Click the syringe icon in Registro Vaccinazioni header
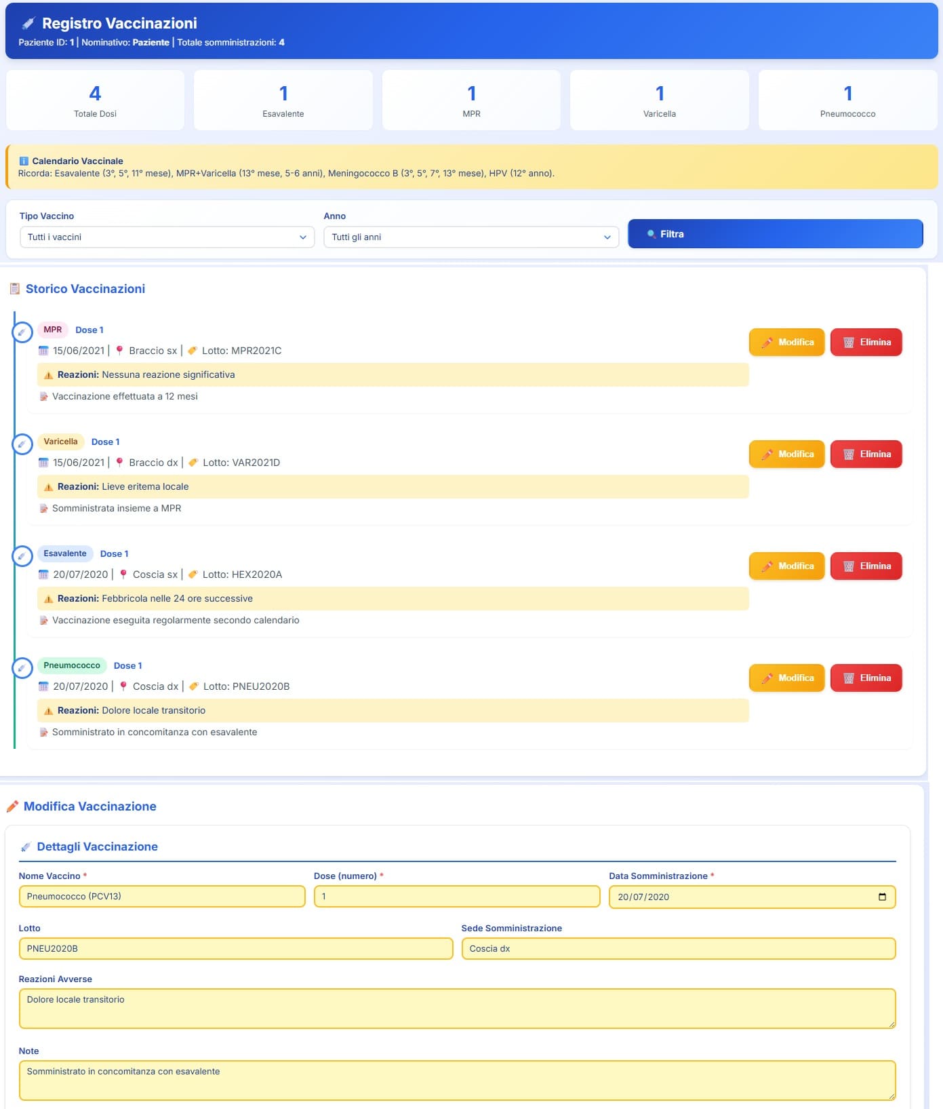Viewport: 943px width, 1109px height. point(28,24)
